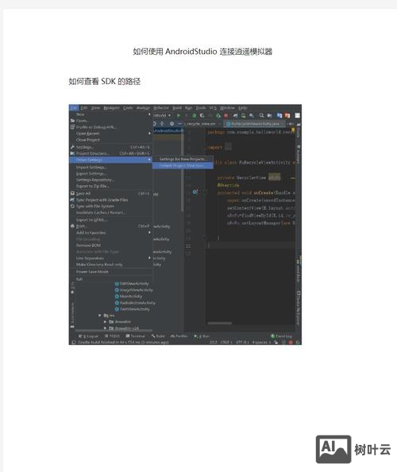The image size is (397, 472).
Task: Click the gutter icon beside onCreate method
Action: (195, 192)
